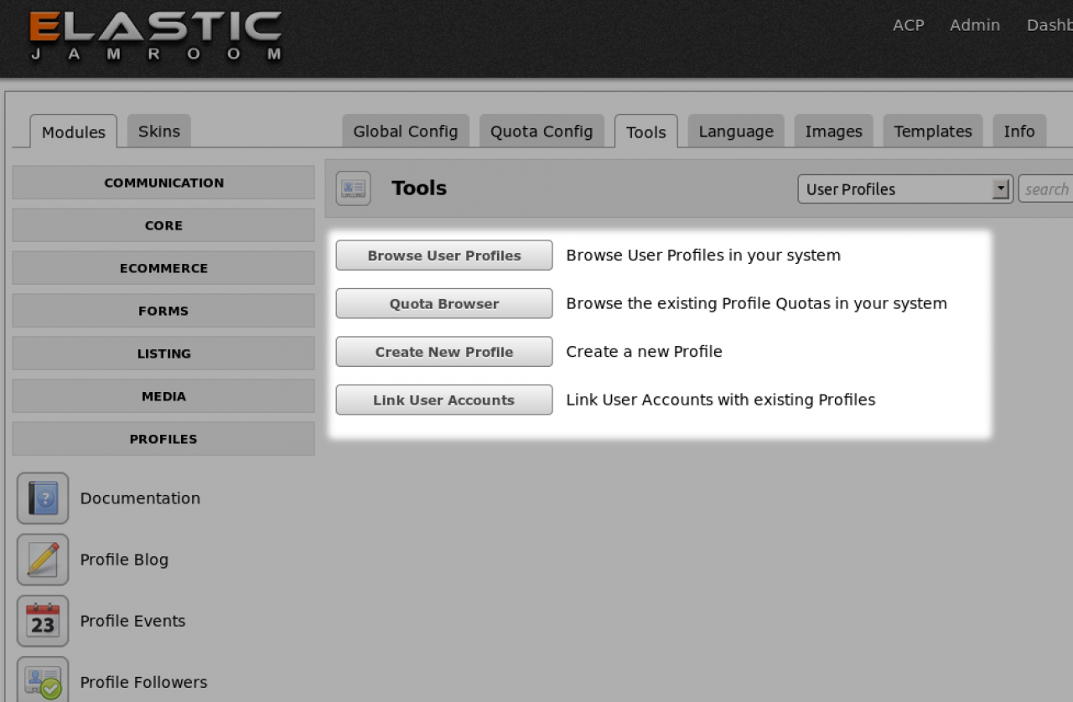Open the User Profiles module dropdown
Viewport: 1073px width, 702px height.
coord(905,189)
